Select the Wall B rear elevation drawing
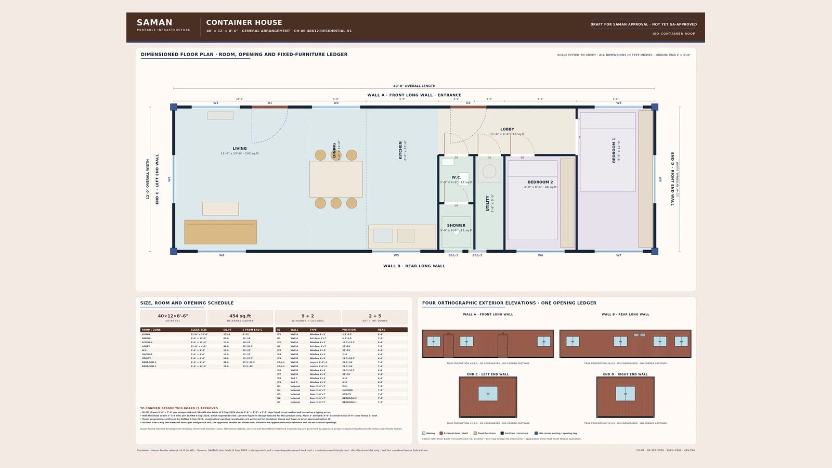 (626, 344)
